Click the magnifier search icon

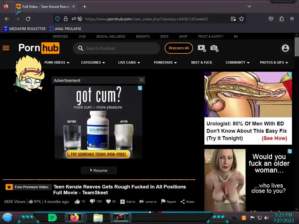point(81,48)
